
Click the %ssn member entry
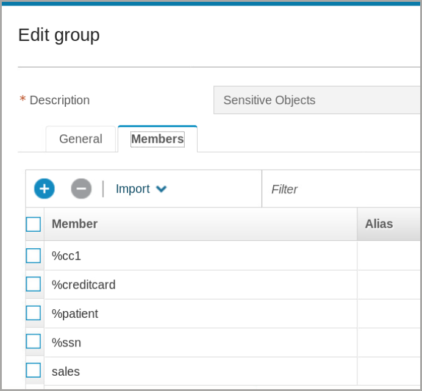point(66,343)
